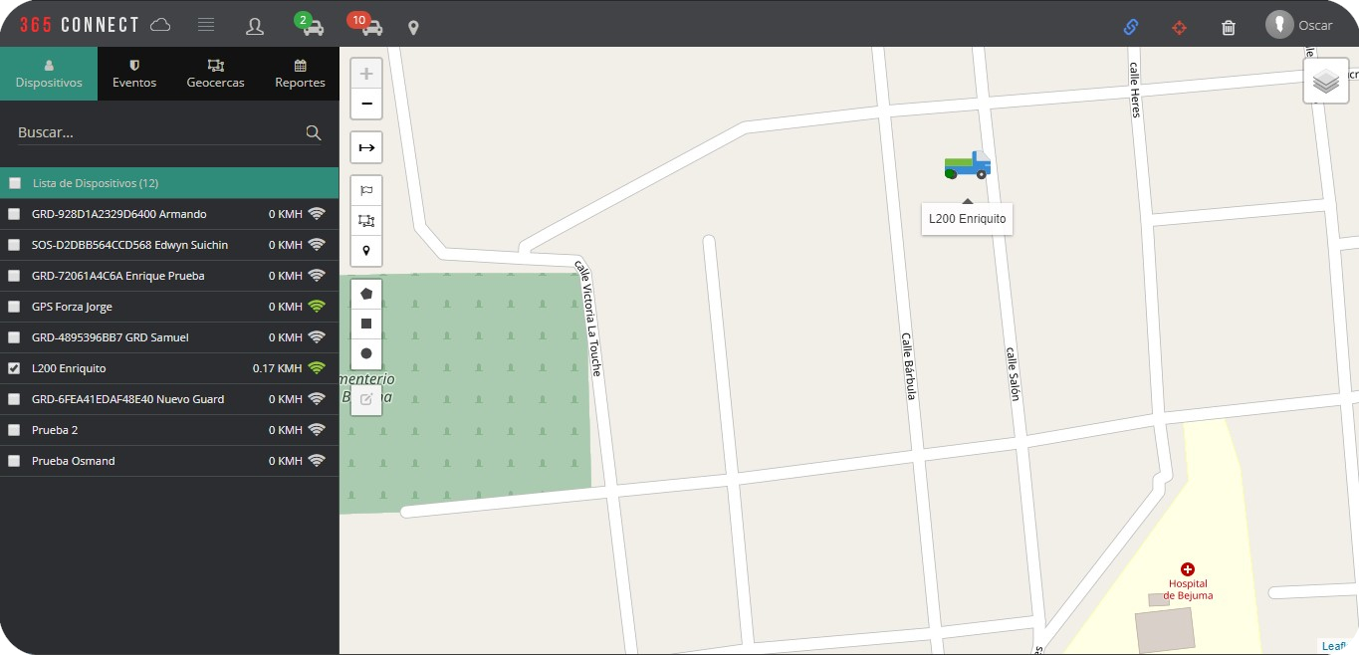Open the Oscar user account menu
This screenshot has width=1359, height=655.
click(1299, 25)
